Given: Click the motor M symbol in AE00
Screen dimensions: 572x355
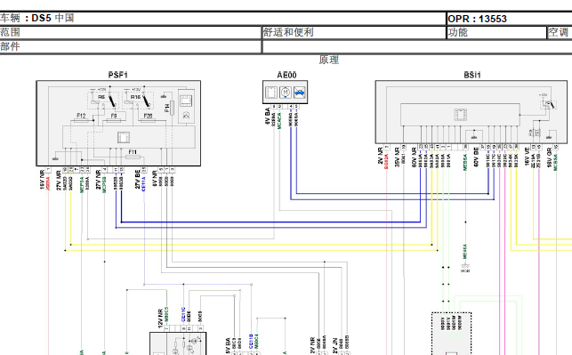Looking at the screenshot, I should [286, 93].
